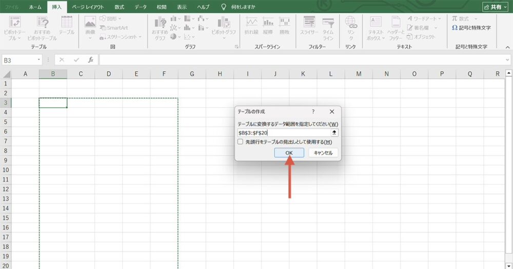Click OK in the Create Table dialog
The width and height of the screenshot is (513, 269).
pyautogui.click(x=289, y=152)
